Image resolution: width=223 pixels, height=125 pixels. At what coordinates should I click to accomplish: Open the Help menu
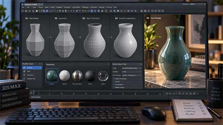(x=115, y=7)
